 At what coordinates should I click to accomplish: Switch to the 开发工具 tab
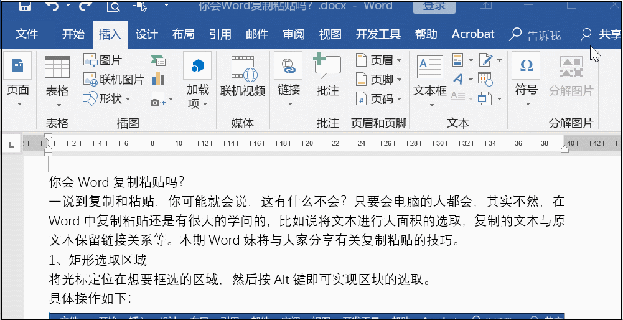(378, 34)
